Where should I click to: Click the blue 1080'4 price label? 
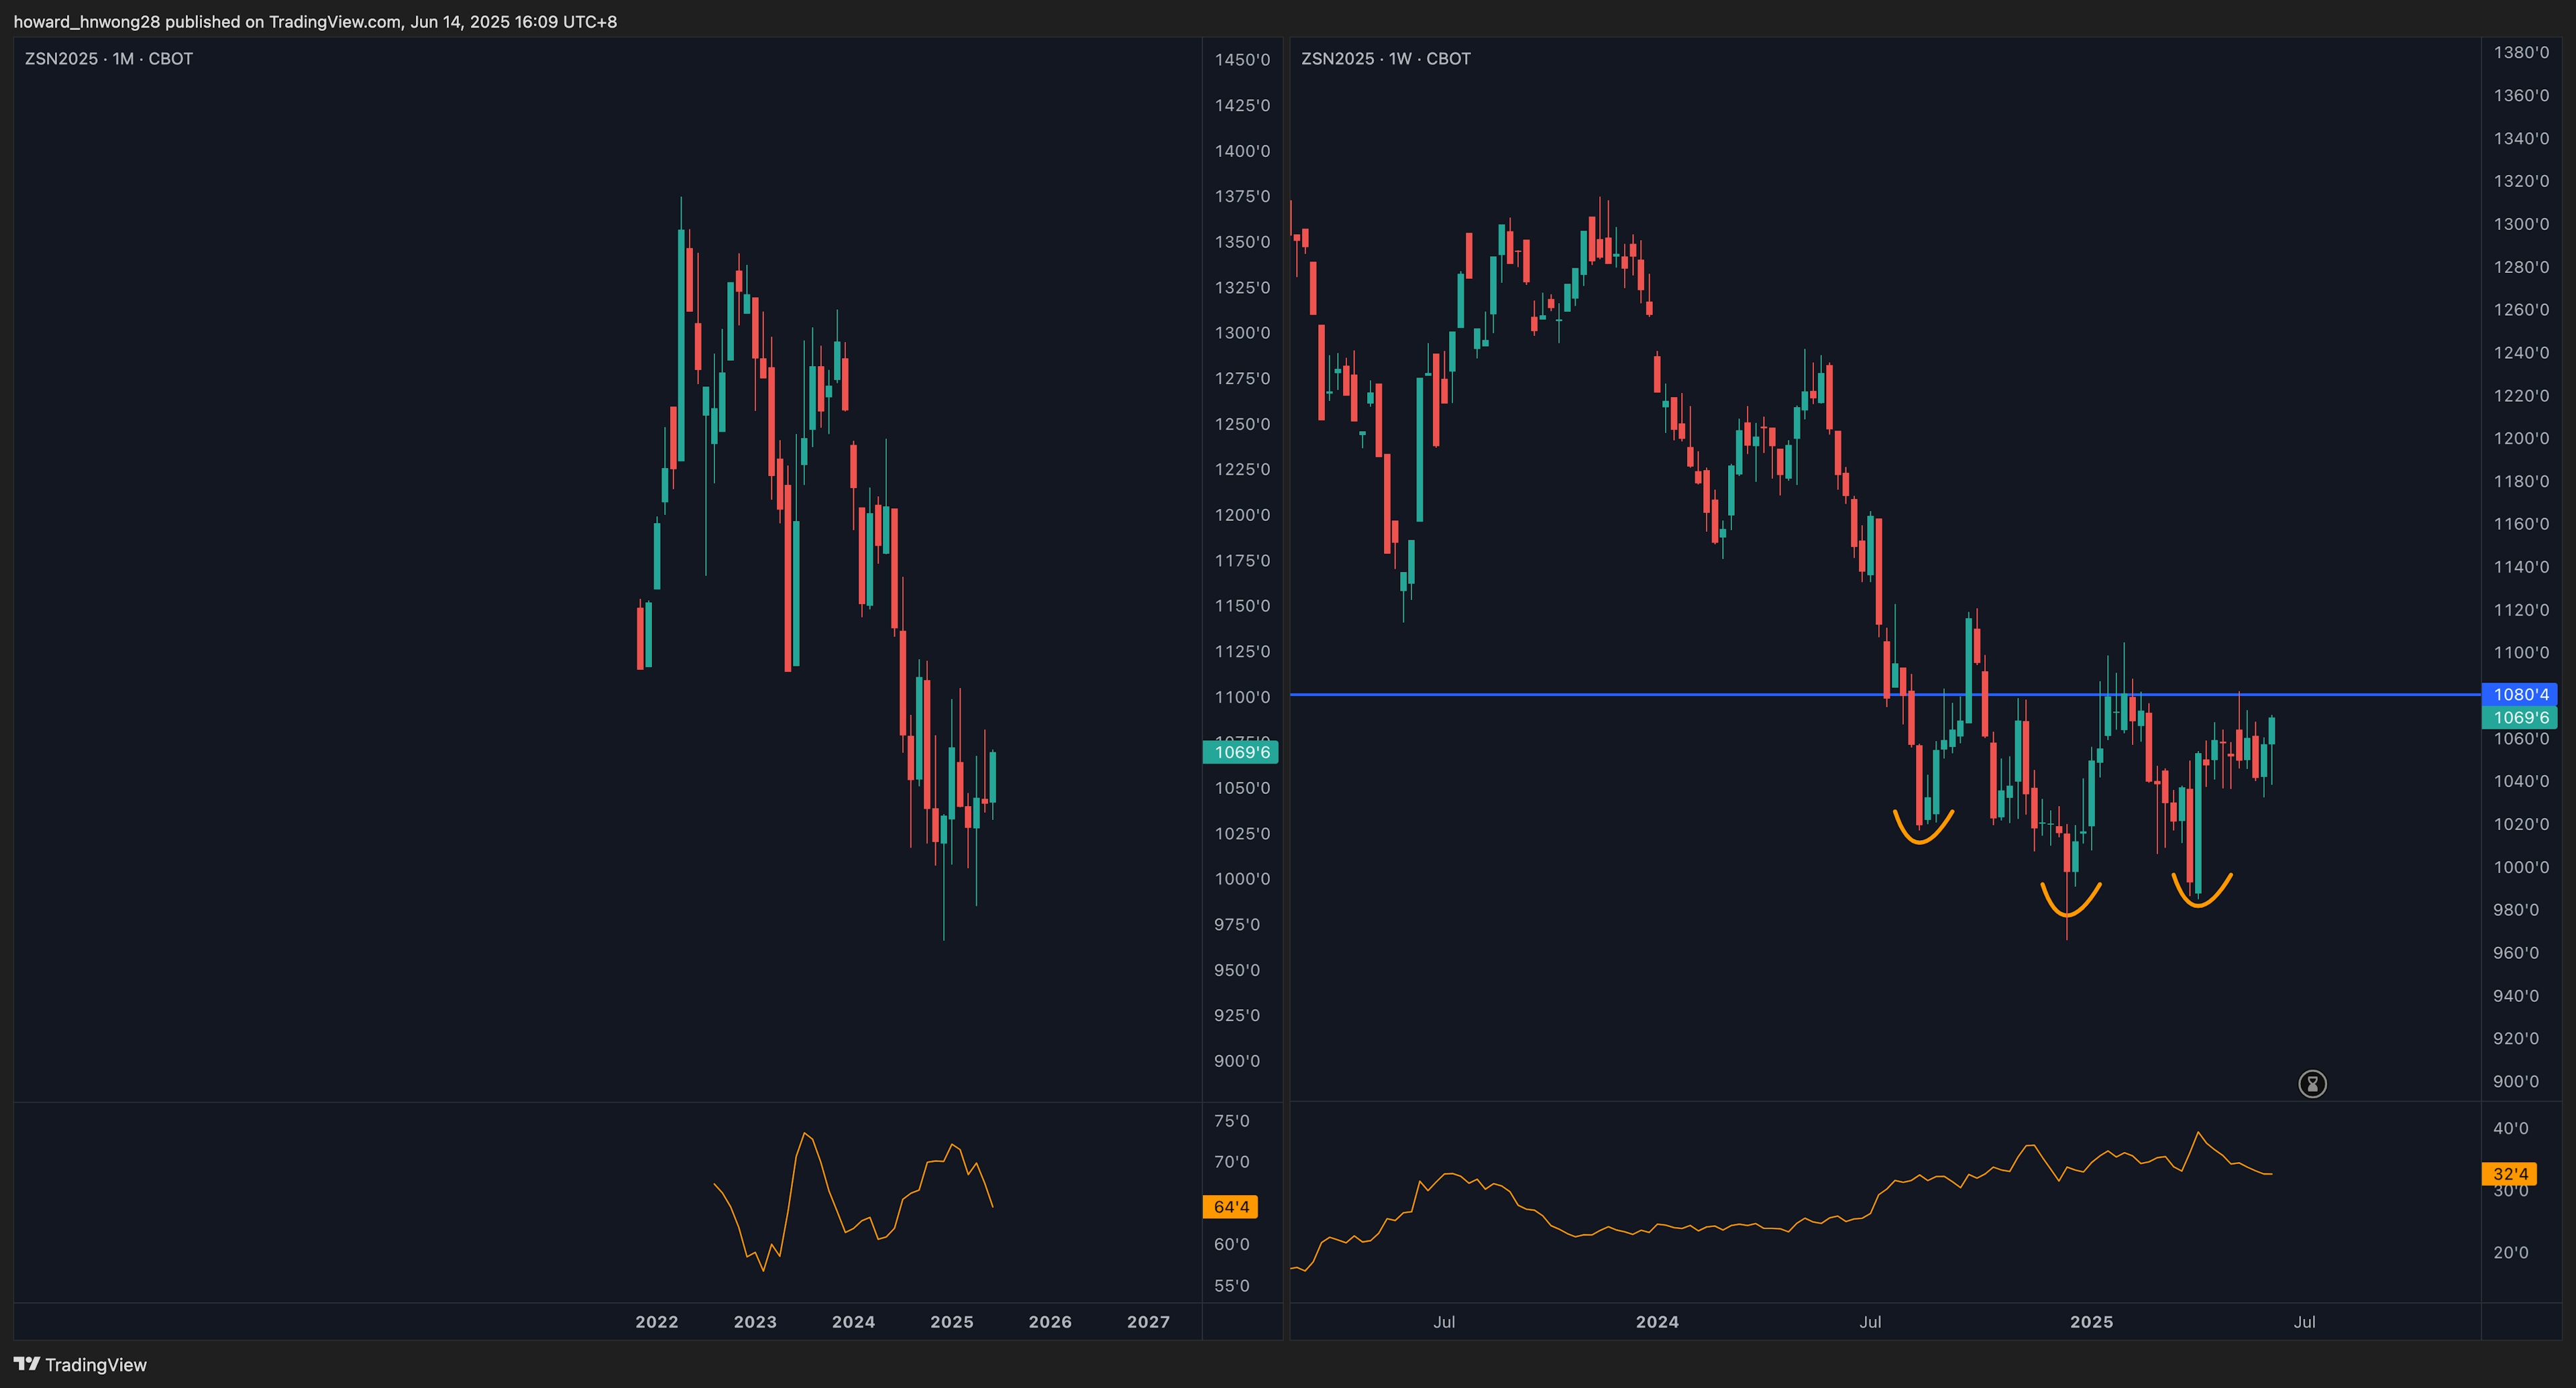(2520, 693)
